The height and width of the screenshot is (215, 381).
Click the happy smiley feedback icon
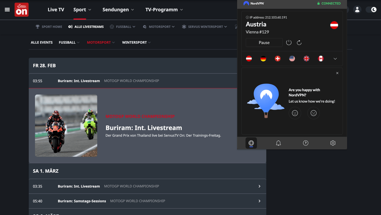(295, 113)
